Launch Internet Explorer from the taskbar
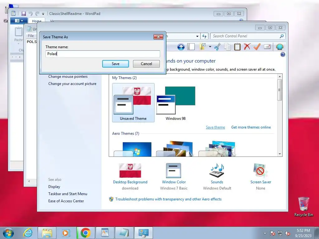This screenshot has height=239, width=319. pos(28,233)
